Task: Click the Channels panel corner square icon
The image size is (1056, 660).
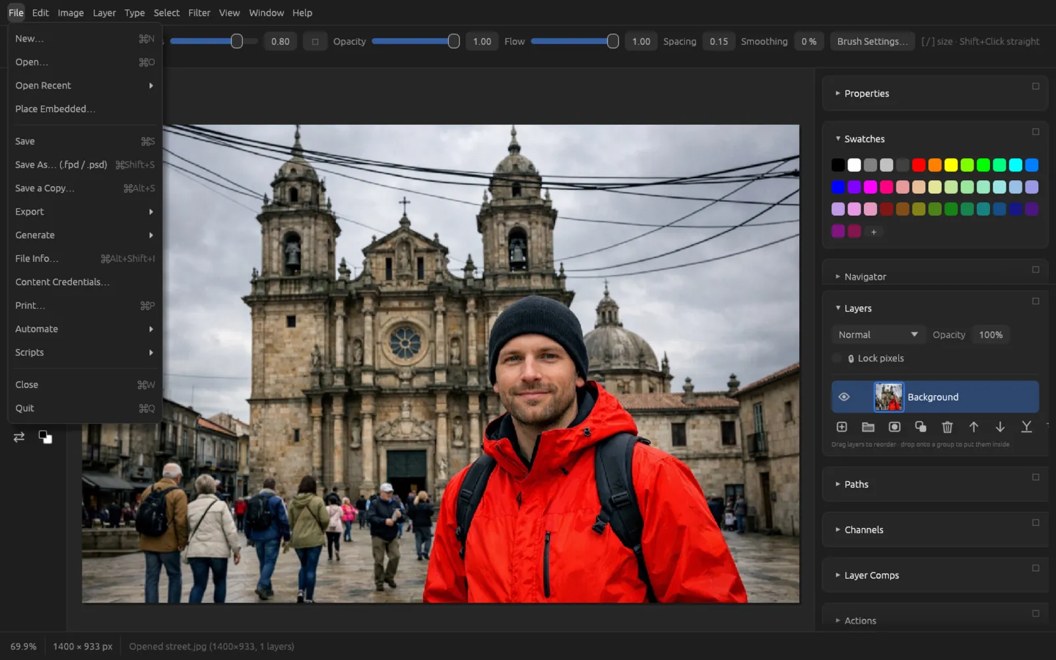Action: (1036, 522)
